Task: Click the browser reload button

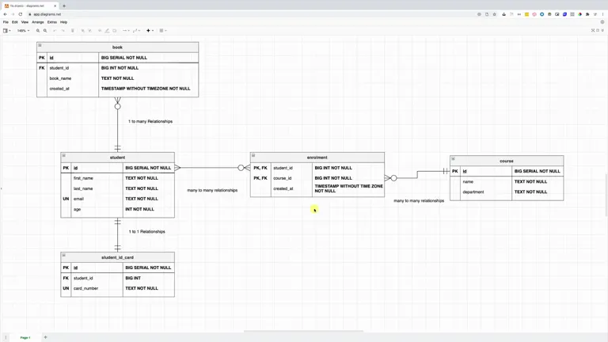Action: point(21,14)
